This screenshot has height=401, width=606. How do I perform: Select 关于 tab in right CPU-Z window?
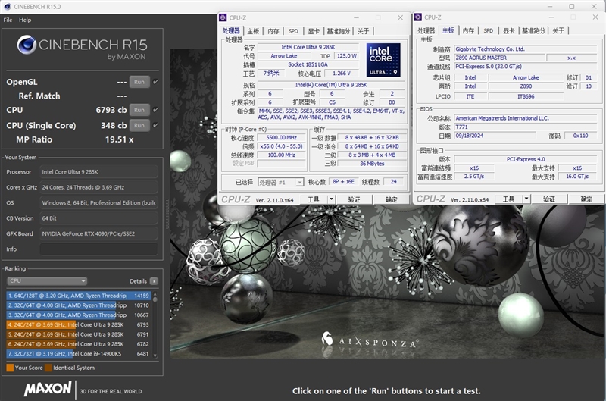(558, 30)
